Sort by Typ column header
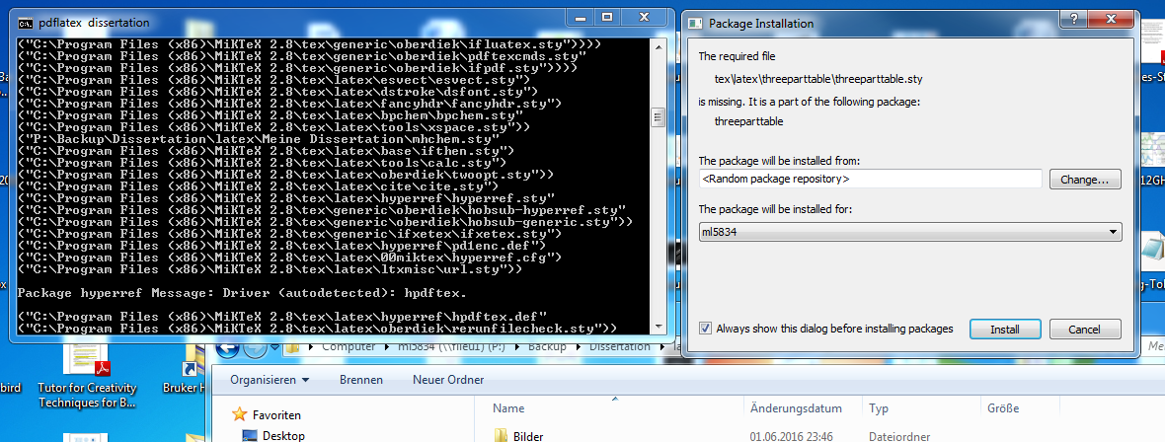This screenshot has width=1165, height=442. pos(879,408)
